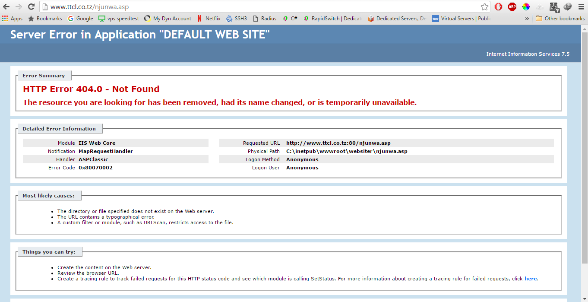
Task: Open the Bookmarks star folder
Action: [45, 19]
